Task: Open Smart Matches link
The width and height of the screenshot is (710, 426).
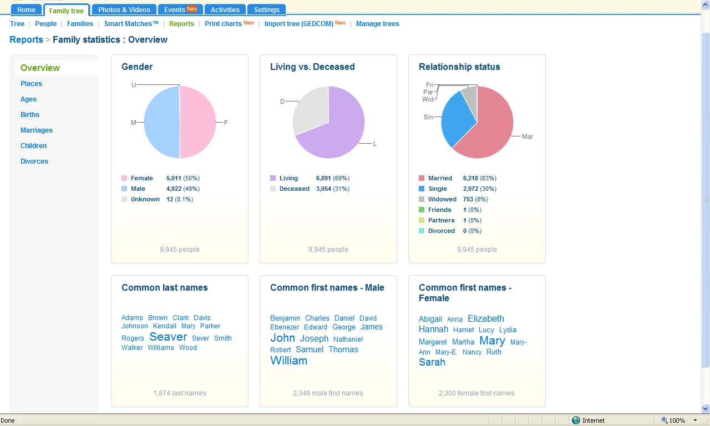Action: (131, 24)
